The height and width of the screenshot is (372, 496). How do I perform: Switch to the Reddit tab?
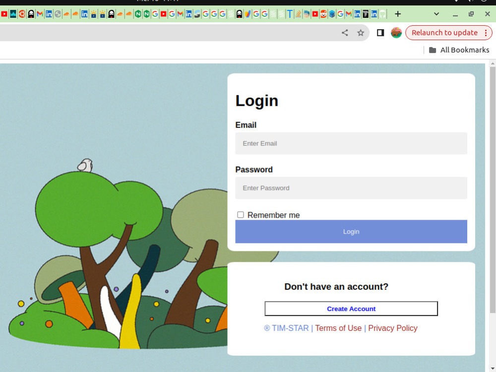tap(323, 14)
